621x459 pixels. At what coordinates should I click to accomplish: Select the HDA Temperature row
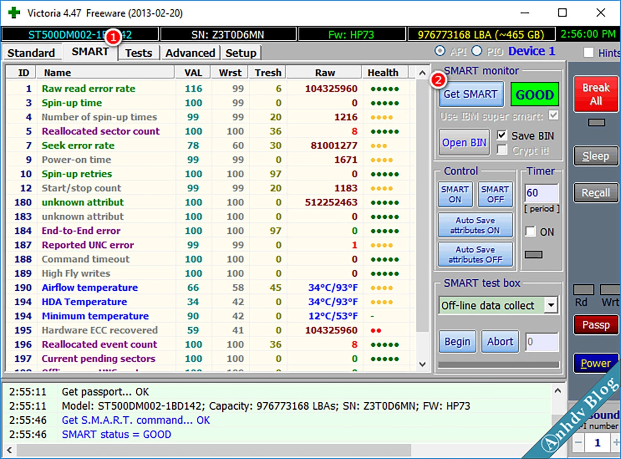click(211, 302)
